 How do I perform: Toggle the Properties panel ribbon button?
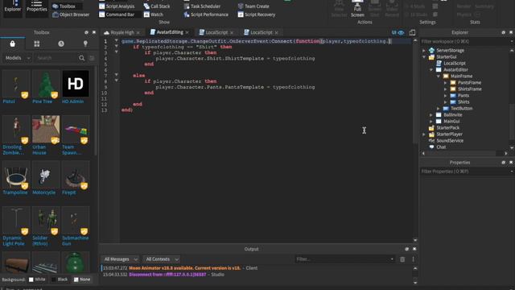pos(36,7)
